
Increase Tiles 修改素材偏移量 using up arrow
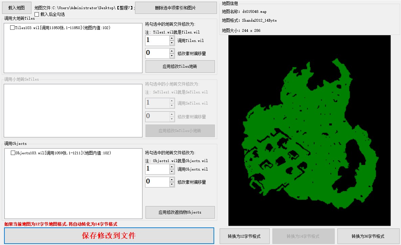172,51
